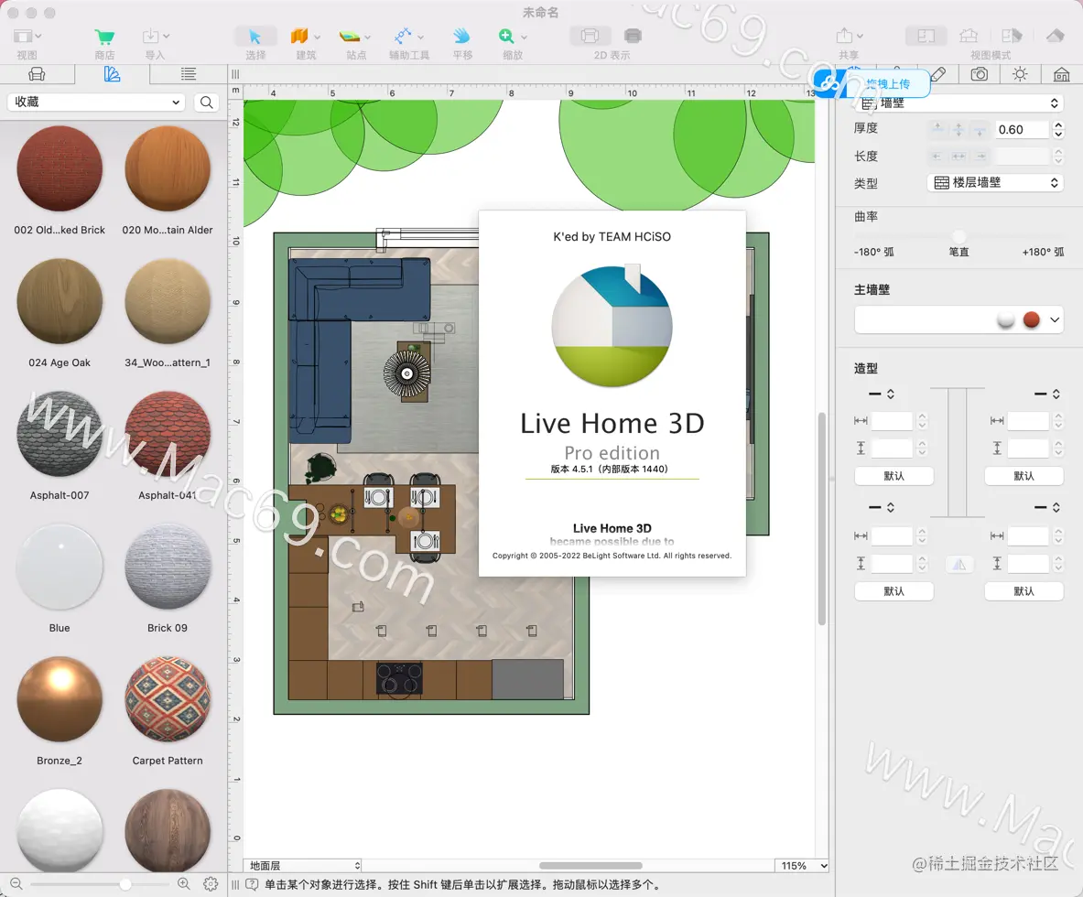Viewport: 1083px width, 897px height.
Task: Enable the 3D house view mode
Action: (969, 36)
